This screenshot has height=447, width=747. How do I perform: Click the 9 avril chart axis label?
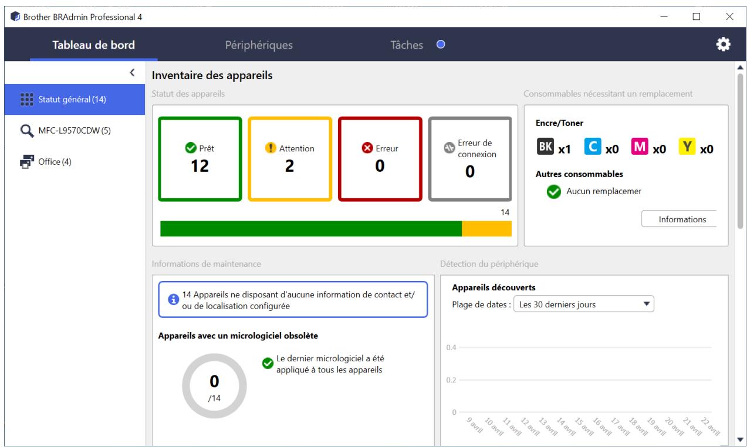coord(474,424)
